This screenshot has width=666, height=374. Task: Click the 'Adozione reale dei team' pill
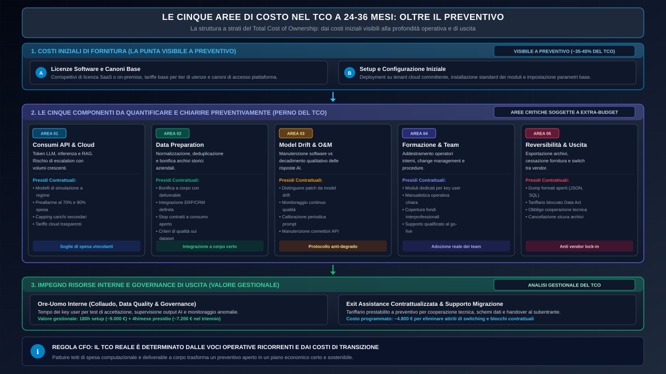coord(456,246)
